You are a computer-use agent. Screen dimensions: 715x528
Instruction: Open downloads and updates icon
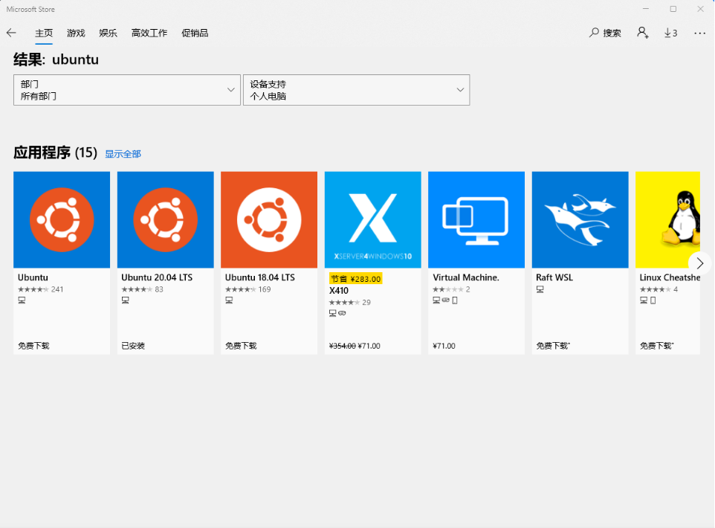(x=670, y=33)
